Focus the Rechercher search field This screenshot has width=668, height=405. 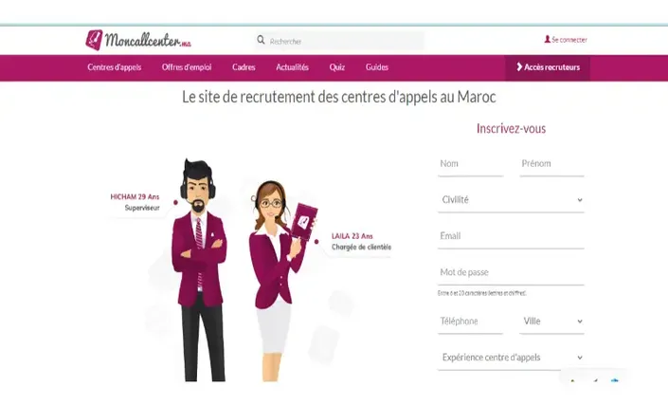339,41
